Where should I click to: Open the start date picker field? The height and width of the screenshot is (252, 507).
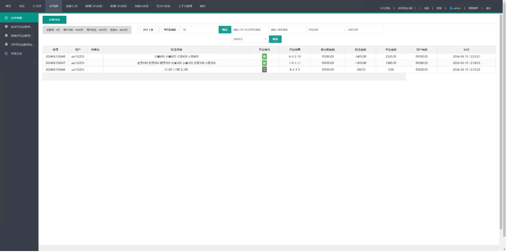pyautogui.click(x=325, y=30)
